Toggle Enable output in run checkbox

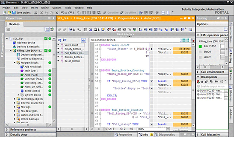coord(198,86)
